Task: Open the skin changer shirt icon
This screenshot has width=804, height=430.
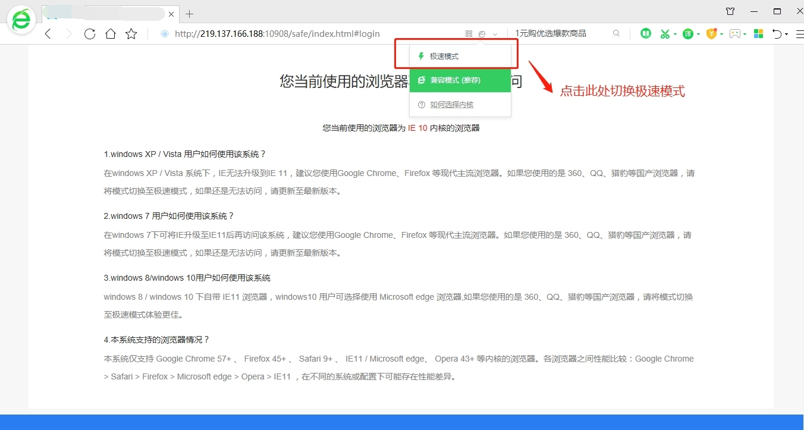Action: (730, 11)
